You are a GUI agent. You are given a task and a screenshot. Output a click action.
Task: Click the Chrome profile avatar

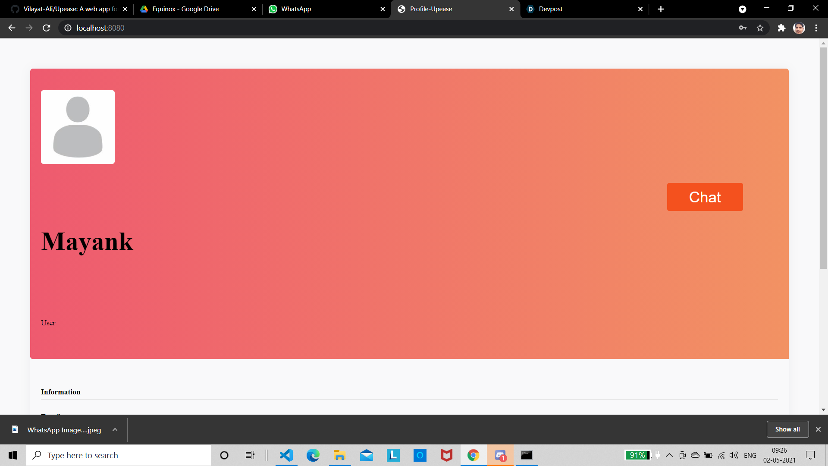coord(799,28)
